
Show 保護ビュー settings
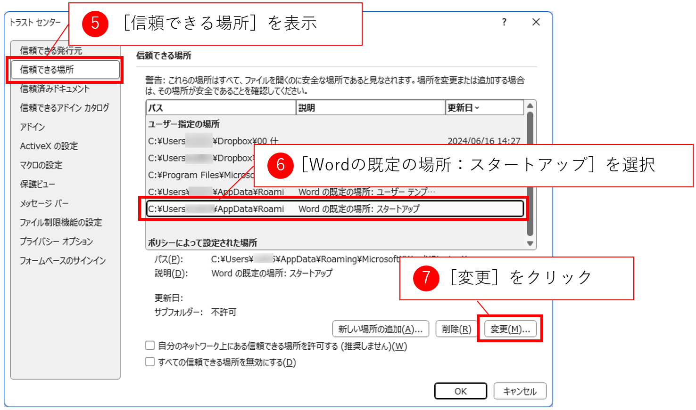pos(37,184)
